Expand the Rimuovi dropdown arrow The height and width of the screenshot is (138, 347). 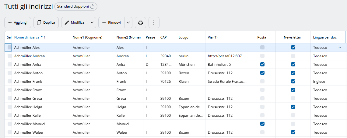coord(128,23)
